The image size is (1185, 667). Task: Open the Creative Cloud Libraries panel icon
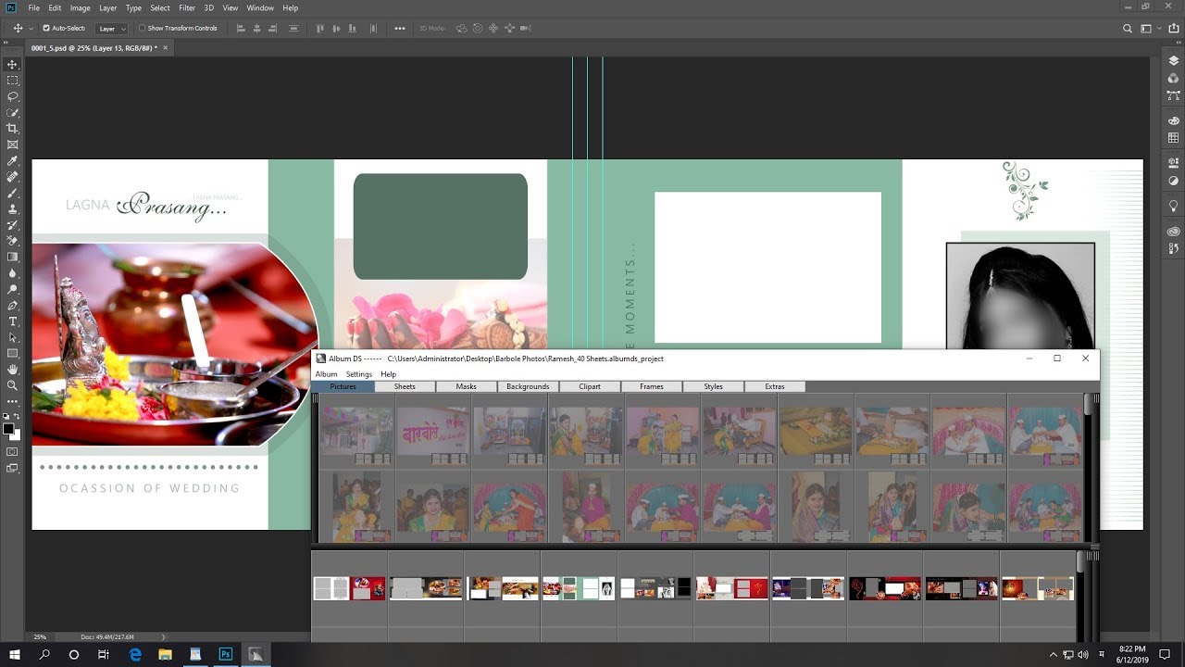tap(1174, 232)
